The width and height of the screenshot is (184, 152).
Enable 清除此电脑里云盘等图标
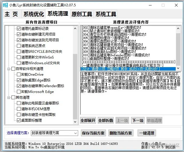pyautogui.click(x=19, y=103)
